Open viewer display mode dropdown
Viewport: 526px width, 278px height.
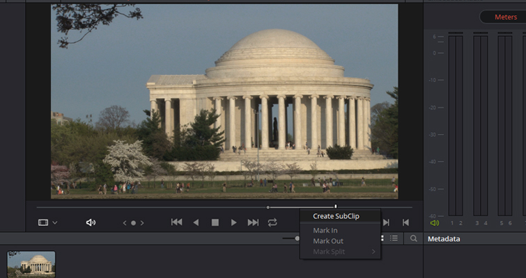pos(47,222)
